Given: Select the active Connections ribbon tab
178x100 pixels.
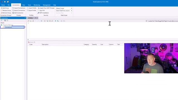Looking at the screenshot, I should tap(16, 5).
